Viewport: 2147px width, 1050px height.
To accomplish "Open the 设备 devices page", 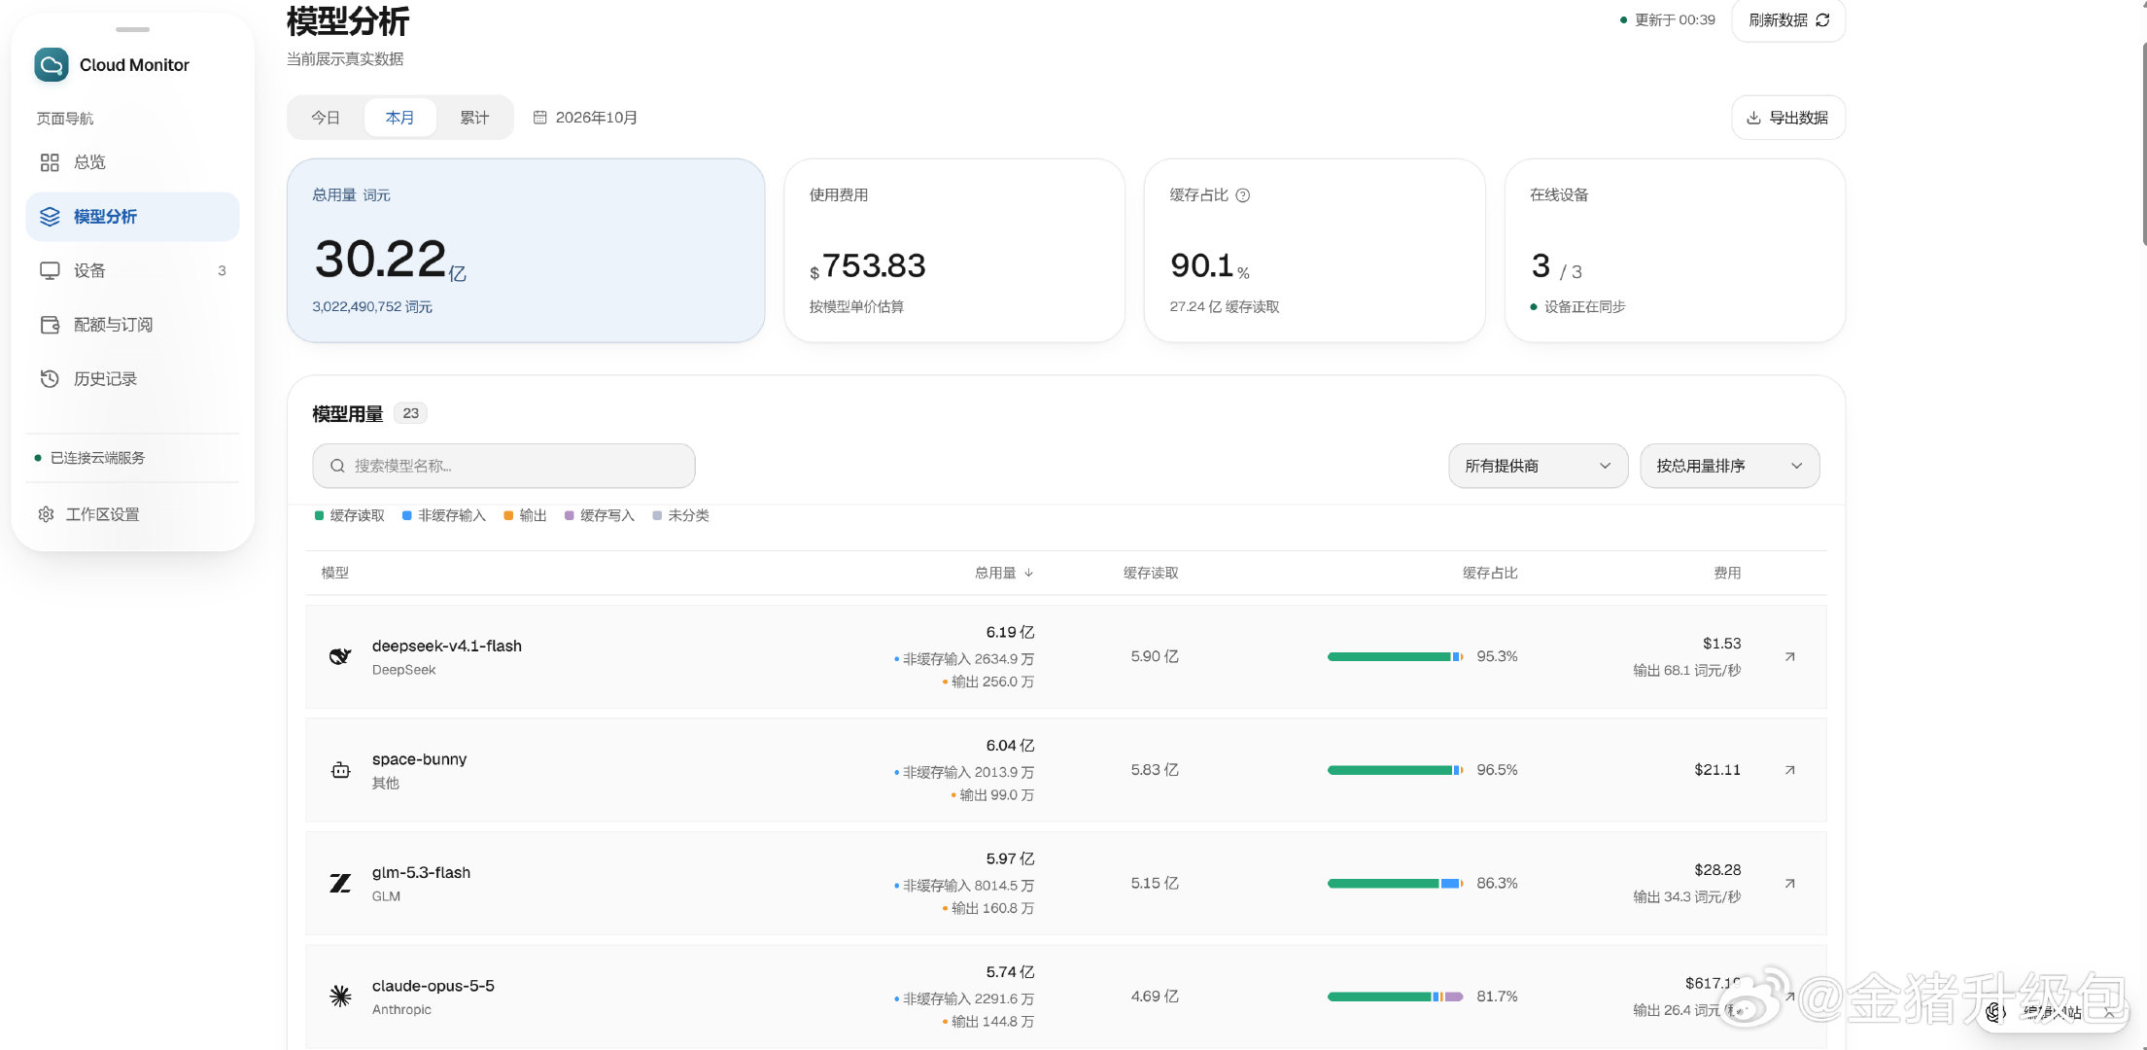I will pyautogui.click(x=132, y=270).
